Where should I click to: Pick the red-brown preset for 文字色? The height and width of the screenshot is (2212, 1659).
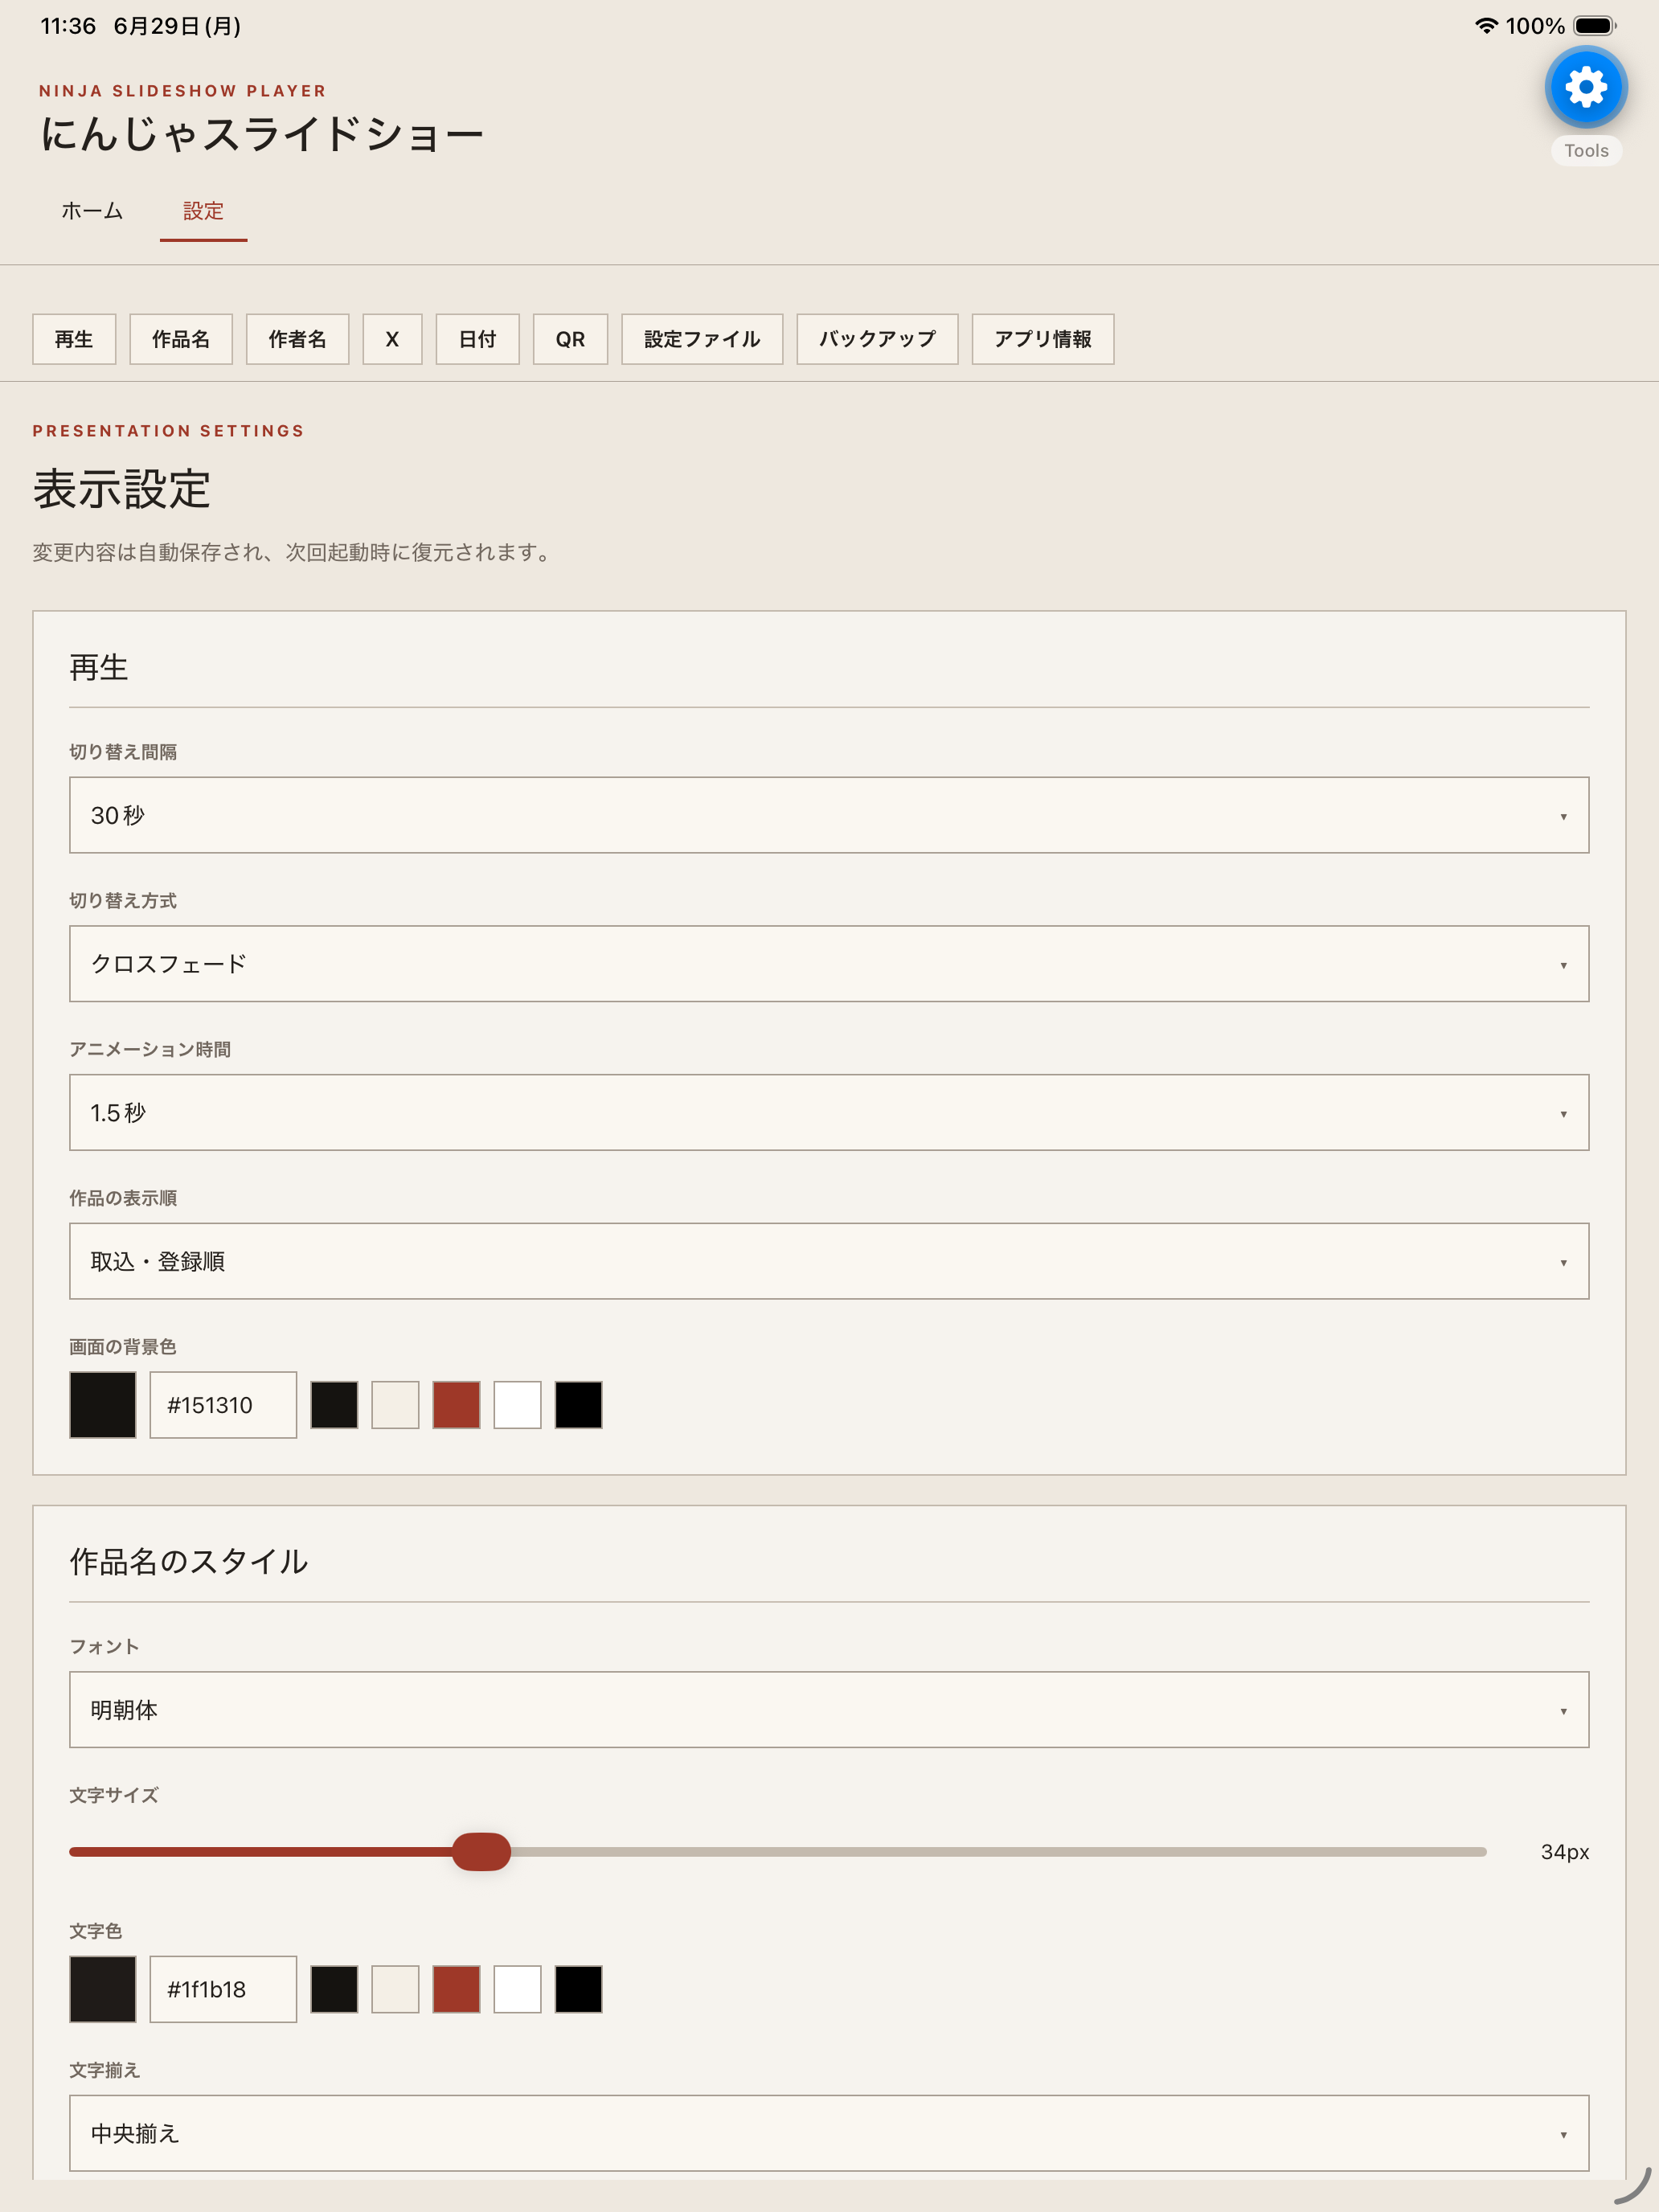click(456, 1989)
